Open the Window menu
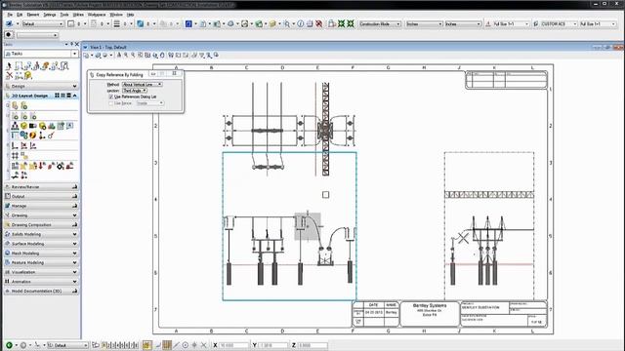Image resolution: width=625 pixels, height=351 pixels. [x=116, y=15]
